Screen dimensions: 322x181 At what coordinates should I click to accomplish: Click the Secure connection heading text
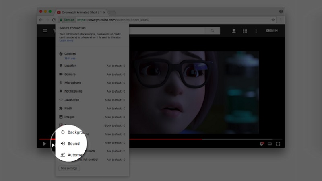[x=72, y=28]
